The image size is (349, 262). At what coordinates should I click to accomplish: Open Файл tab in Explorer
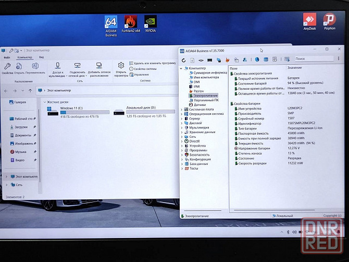click(7, 57)
